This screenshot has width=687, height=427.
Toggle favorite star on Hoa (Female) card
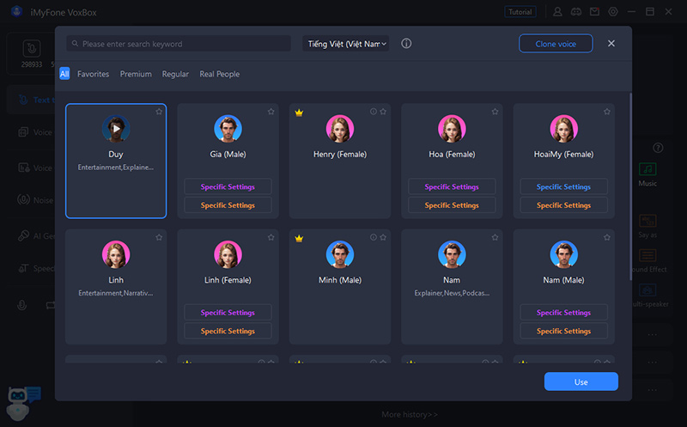click(495, 112)
